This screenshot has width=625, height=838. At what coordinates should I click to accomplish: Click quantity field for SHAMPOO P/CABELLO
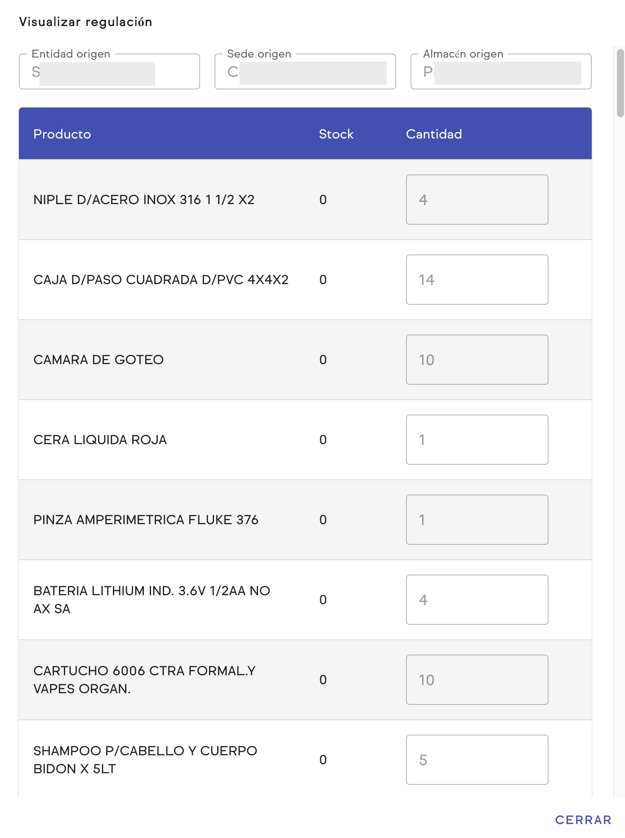pyautogui.click(x=477, y=760)
